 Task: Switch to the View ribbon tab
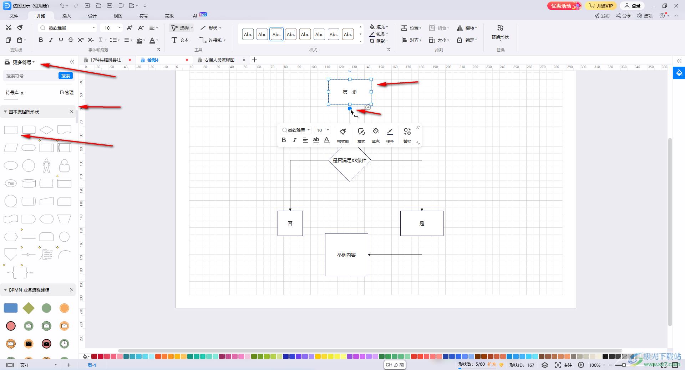click(x=118, y=16)
